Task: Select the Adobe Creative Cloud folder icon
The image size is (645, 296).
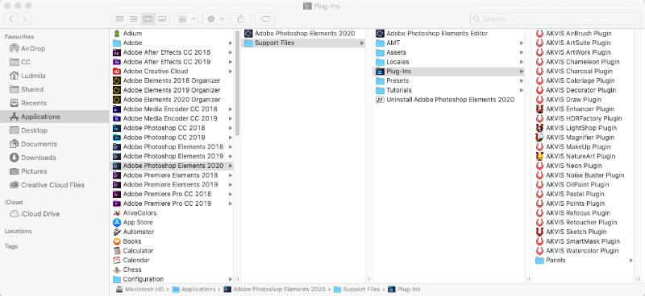Action: pyautogui.click(x=116, y=71)
